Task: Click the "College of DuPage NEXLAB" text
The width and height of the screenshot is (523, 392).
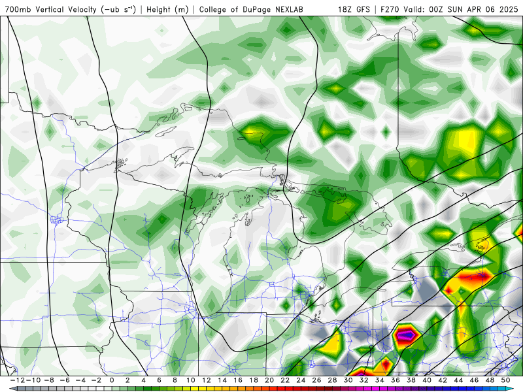Action: pos(251,9)
